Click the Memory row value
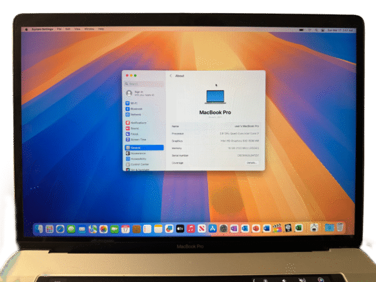Screen dimensions: 376x282 pos(243,148)
